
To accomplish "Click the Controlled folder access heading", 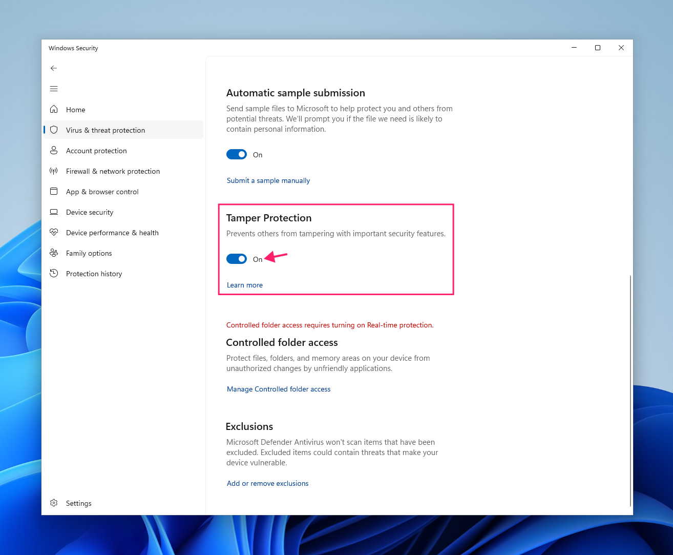I will (282, 342).
